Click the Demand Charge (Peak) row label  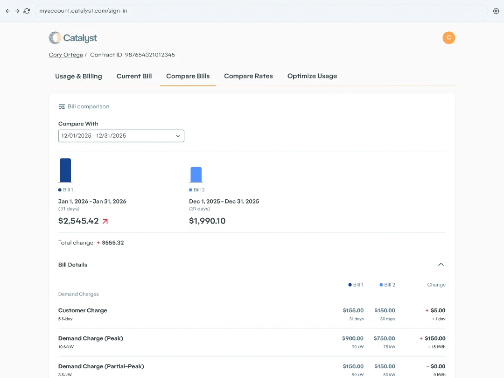coord(91,338)
